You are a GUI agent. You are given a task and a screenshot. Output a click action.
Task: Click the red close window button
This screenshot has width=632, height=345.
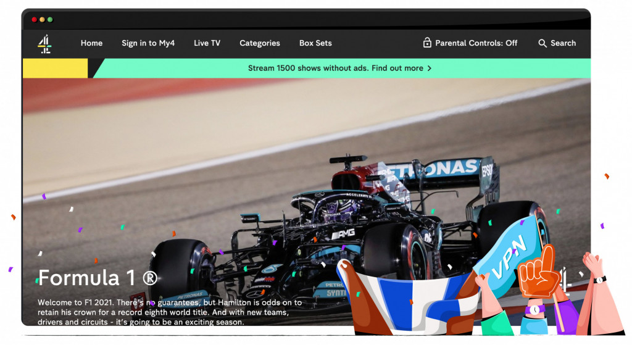[x=35, y=19]
